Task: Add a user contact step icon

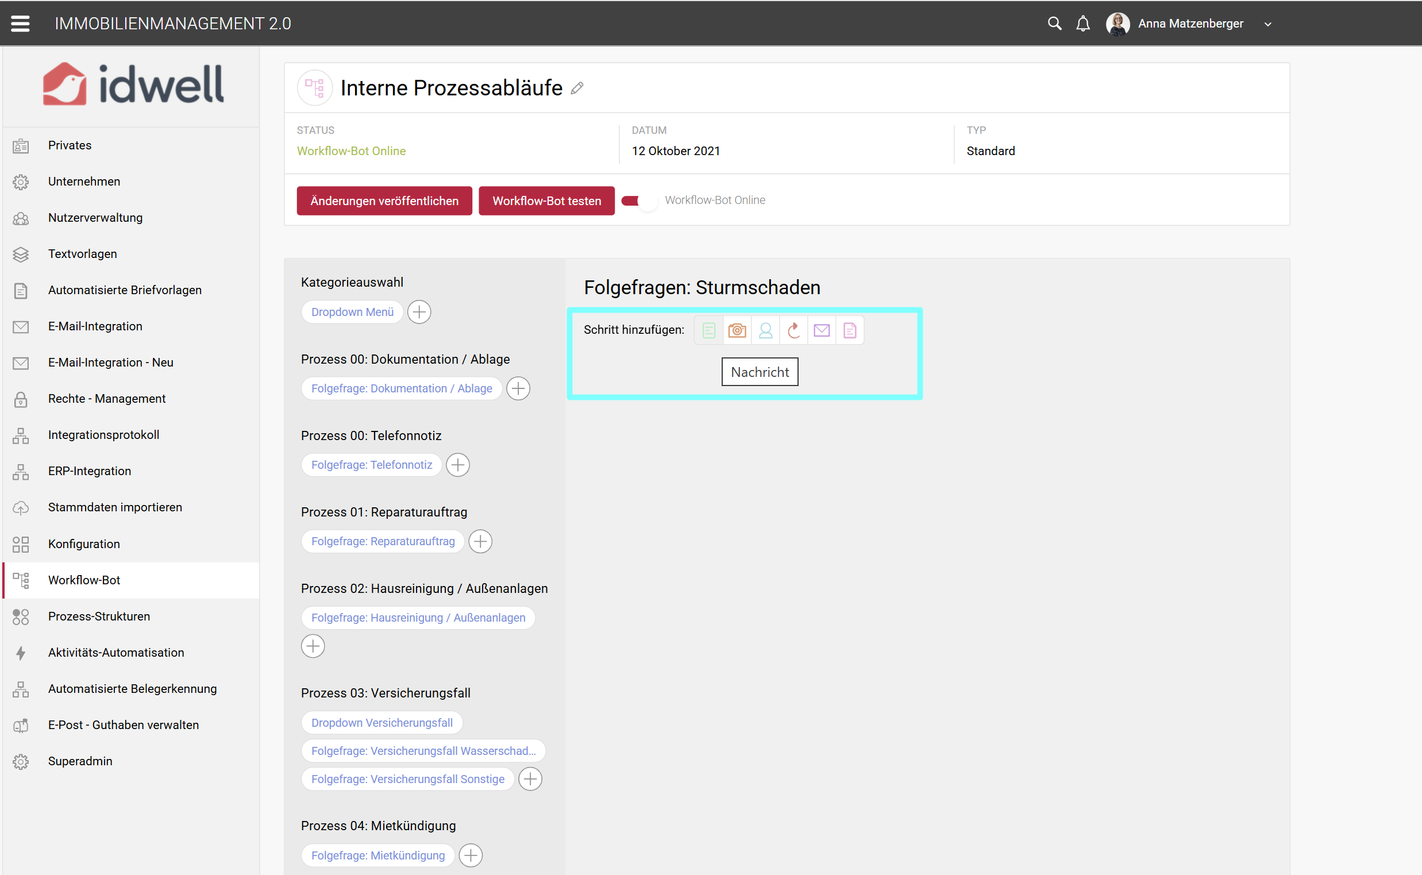Action: [765, 330]
